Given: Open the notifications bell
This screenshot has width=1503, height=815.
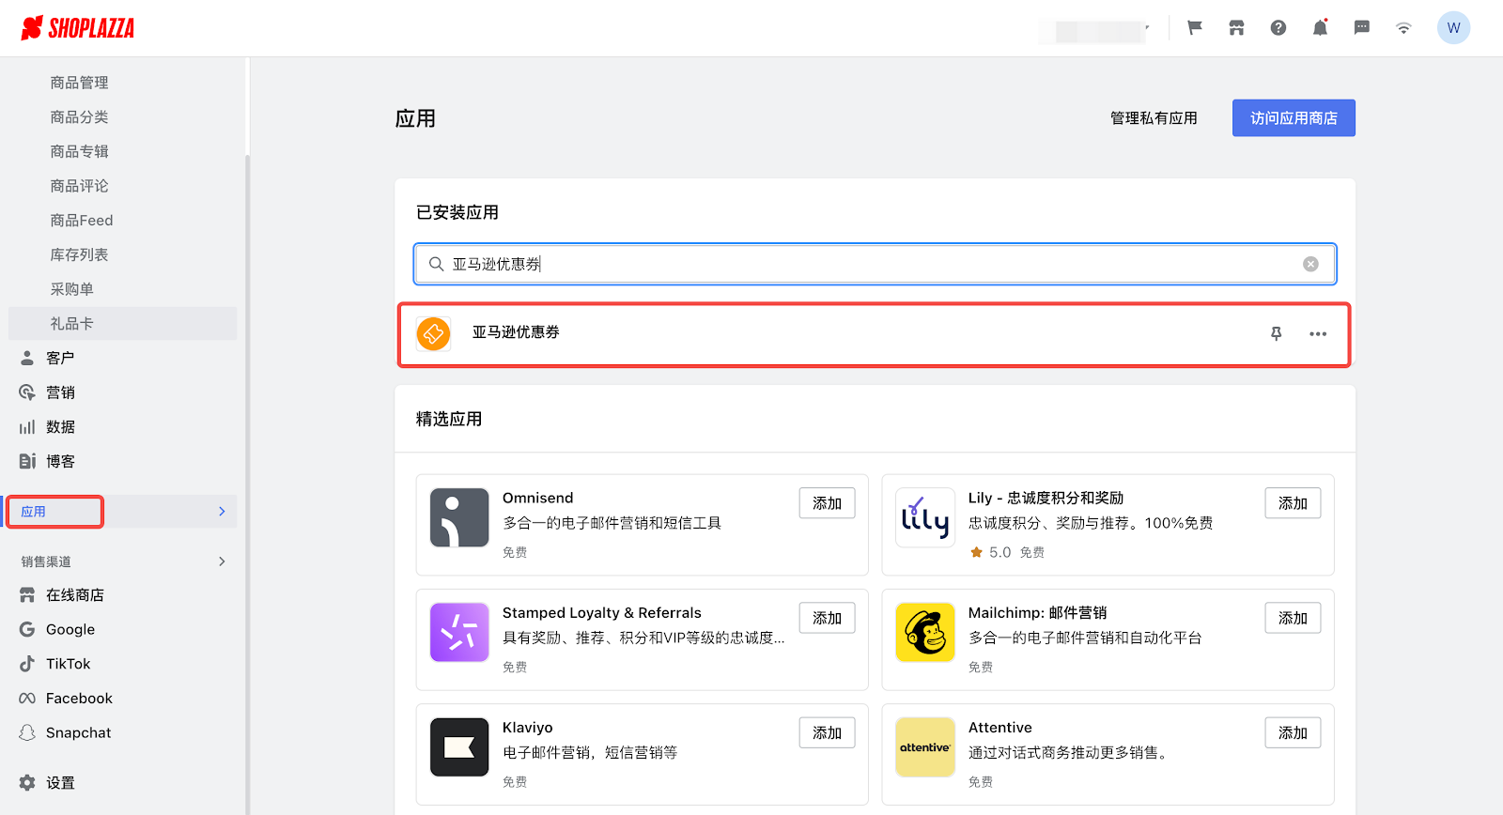Looking at the screenshot, I should 1320,28.
